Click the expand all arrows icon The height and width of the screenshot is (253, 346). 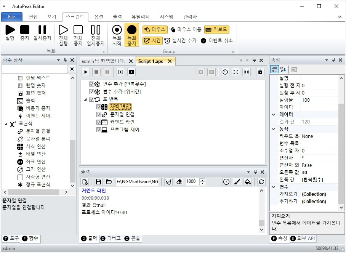(236, 72)
